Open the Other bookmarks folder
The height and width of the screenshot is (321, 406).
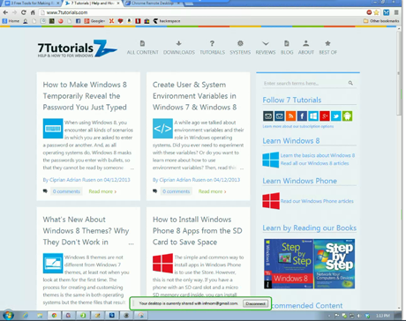pos(381,21)
